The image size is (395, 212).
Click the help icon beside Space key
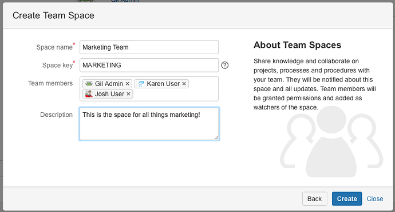(x=225, y=65)
